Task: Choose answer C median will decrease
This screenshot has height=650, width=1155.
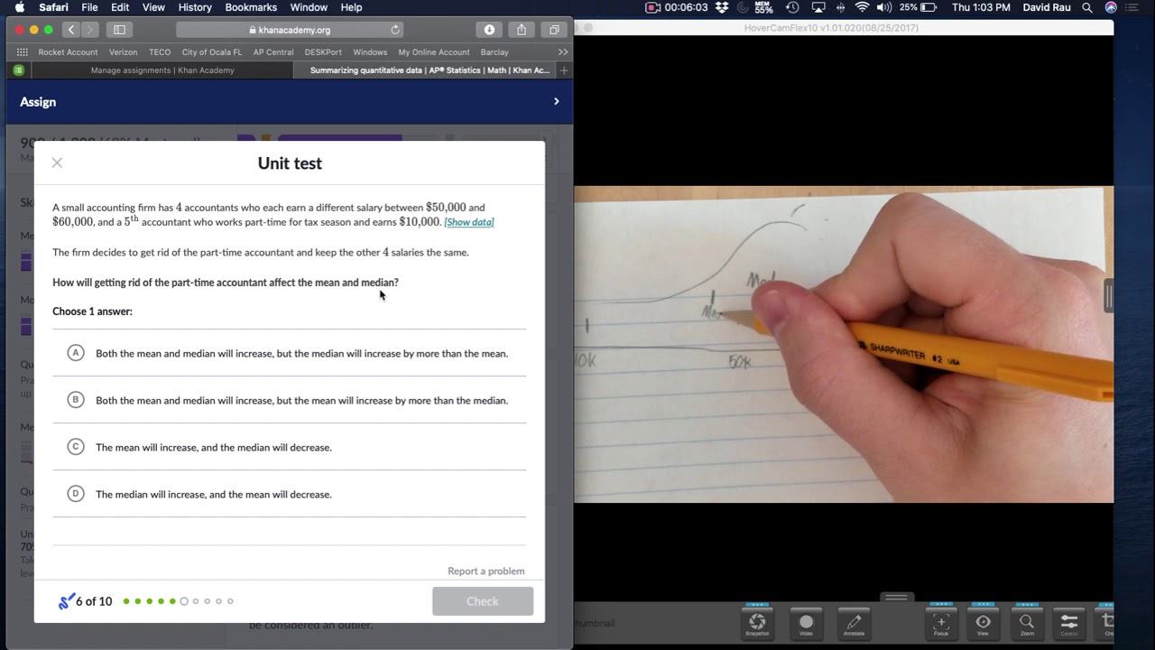Action: [x=289, y=447]
